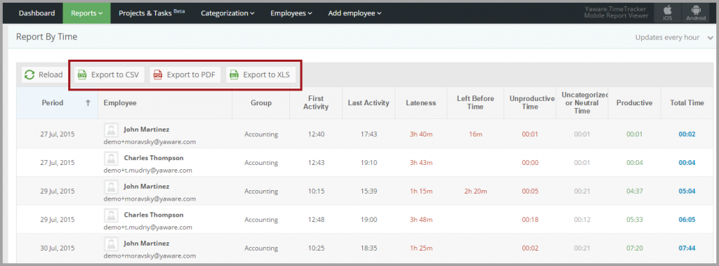Click productive time 04:37
This screenshot has width=719, height=266.
[634, 191]
